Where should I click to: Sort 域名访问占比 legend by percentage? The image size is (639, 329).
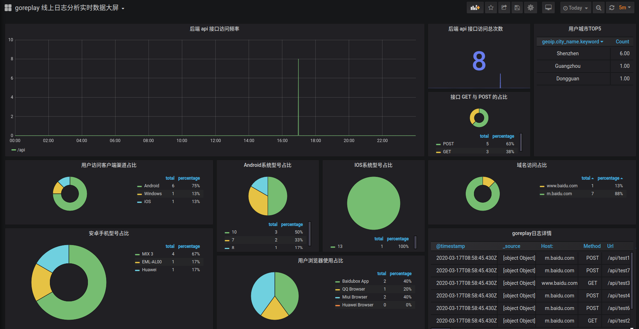click(x=610, y=178)
